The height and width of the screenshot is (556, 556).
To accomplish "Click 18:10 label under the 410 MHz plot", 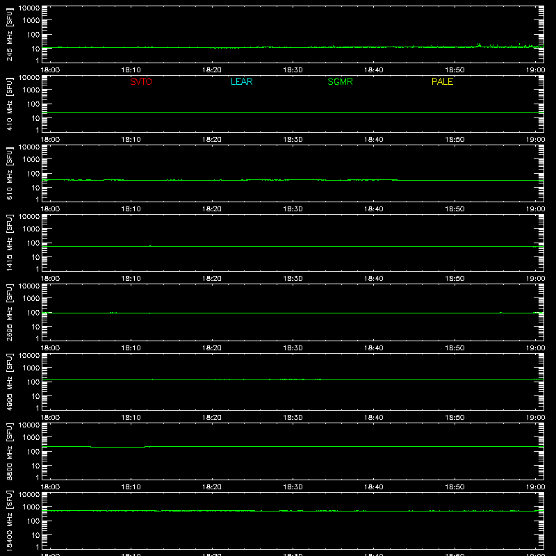I will point(131,140).
